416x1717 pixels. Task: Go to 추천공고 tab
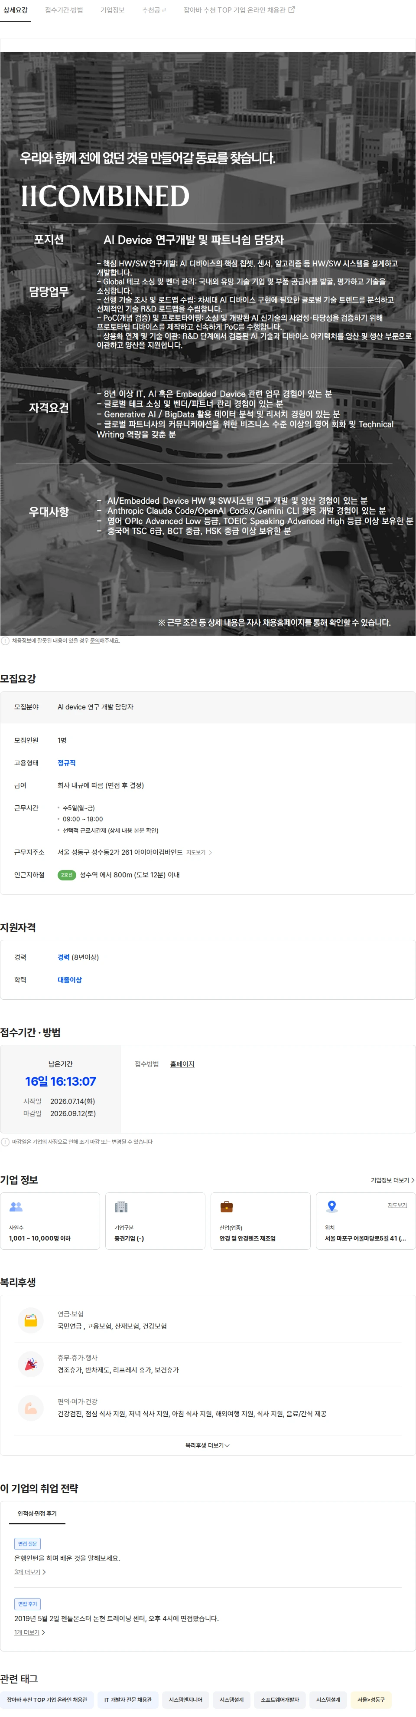(x=154, y=10)
